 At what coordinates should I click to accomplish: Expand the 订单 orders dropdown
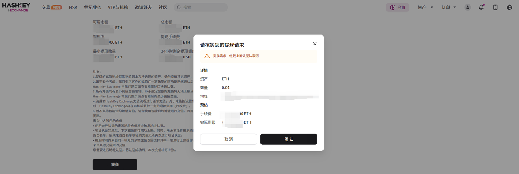tap(449, 7)
